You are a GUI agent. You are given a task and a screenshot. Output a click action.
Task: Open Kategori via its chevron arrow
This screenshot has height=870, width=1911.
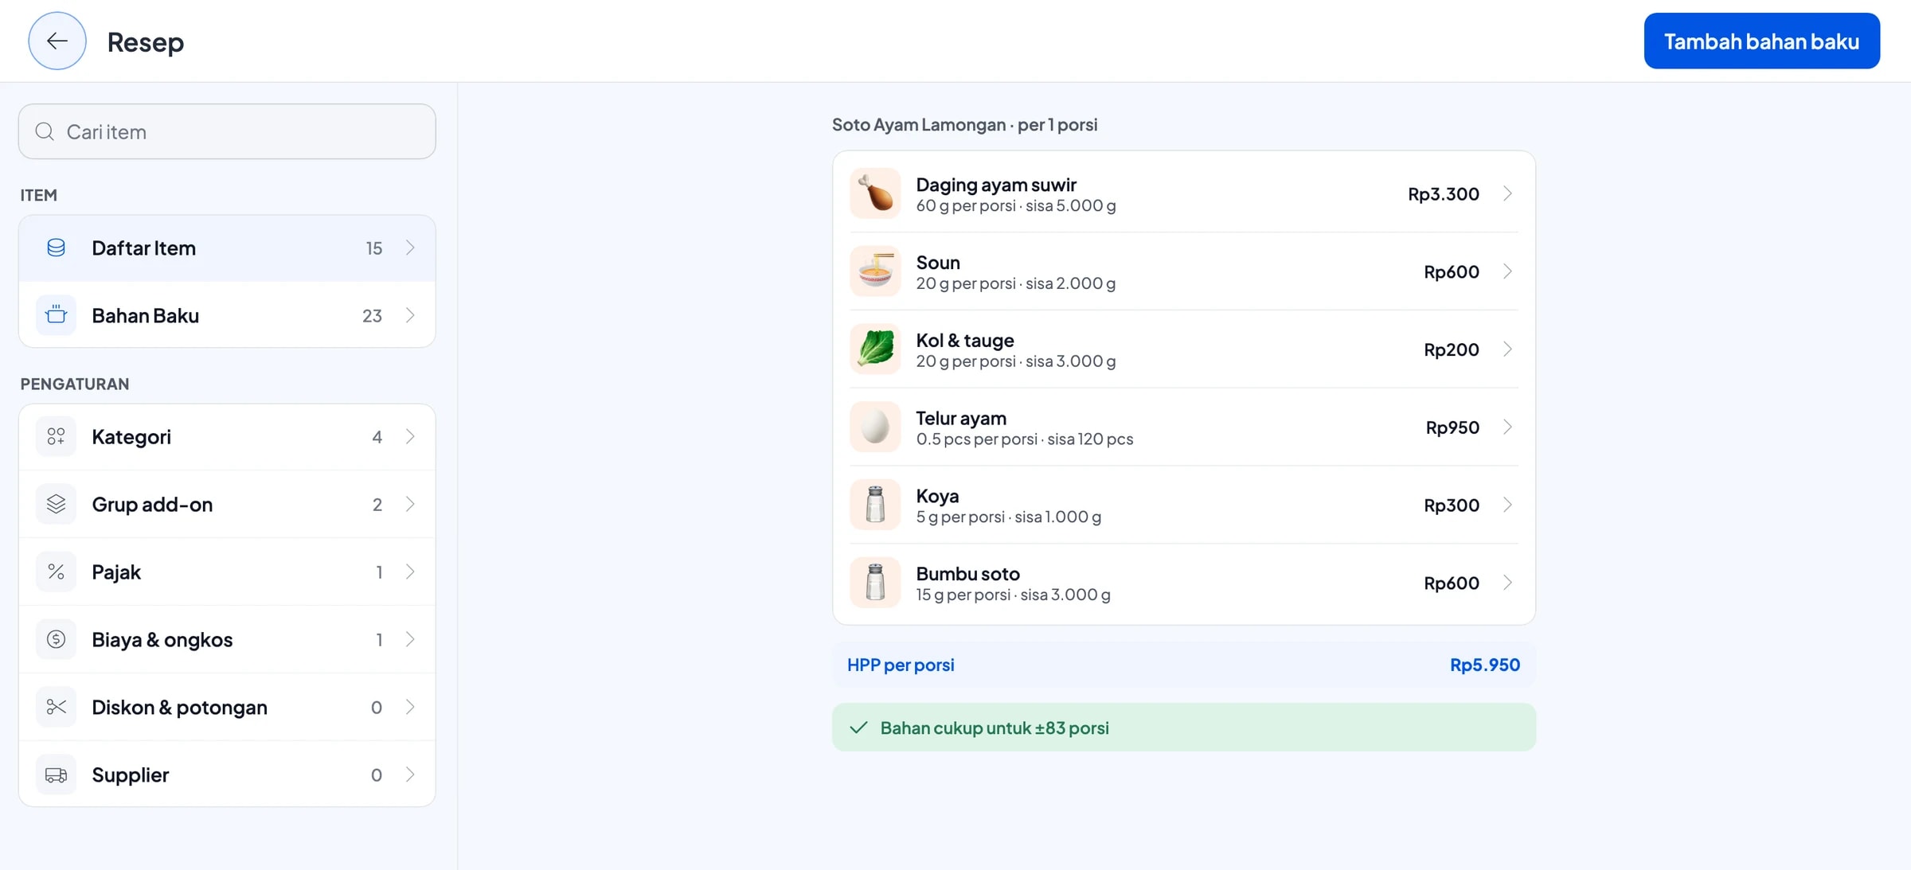click(410, 436)
